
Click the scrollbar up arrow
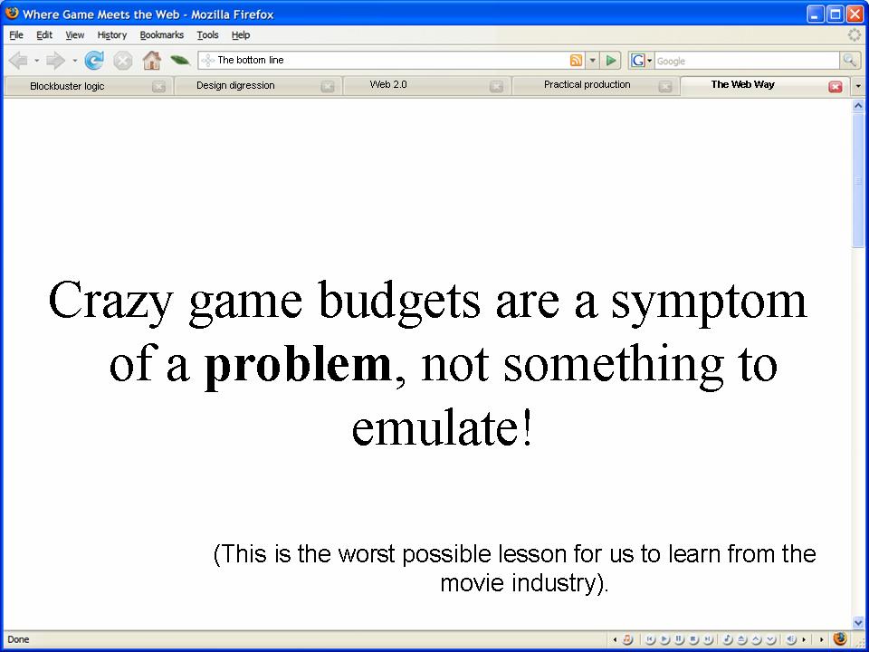coord(858,105)
